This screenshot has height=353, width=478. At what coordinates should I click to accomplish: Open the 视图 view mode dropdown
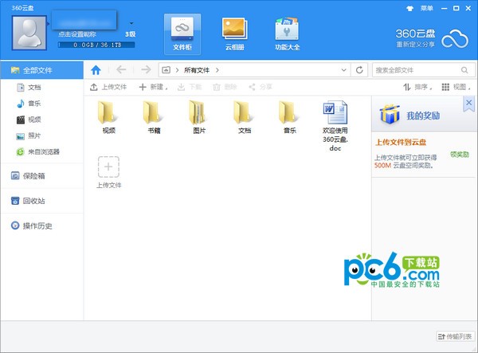point(456,87)
